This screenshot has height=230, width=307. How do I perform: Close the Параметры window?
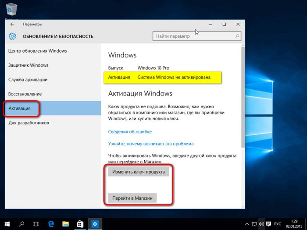point(238,24)
